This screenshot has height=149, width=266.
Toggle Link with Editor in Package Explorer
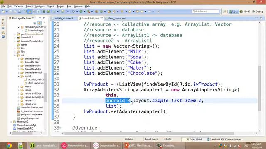39,23
